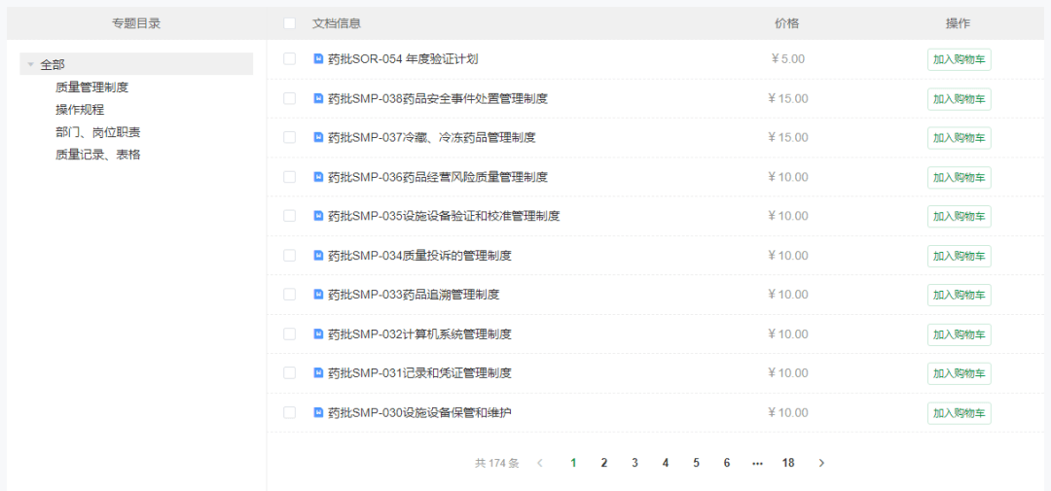Image resolution: width=1051 pixels, height=491 pixels.
Task: Check the box for 药批SMP-037冷藏、冷冻药品管理制度
Action: click(x=290, y=137)
